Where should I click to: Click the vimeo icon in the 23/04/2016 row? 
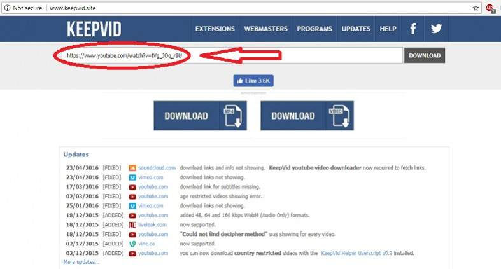(x=132, y=177)
